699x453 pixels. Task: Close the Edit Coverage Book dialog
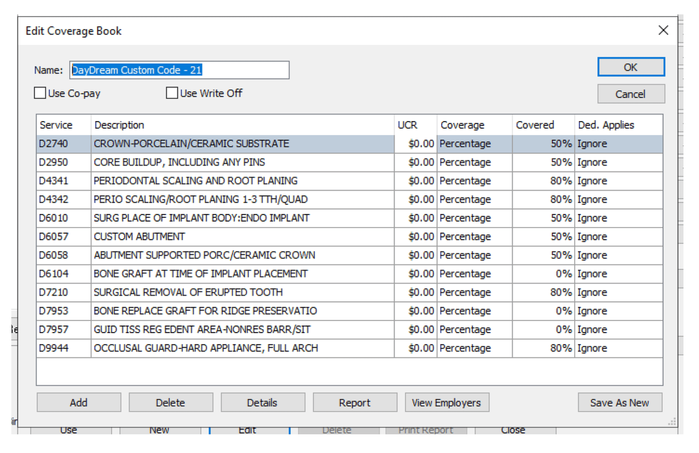663,30
